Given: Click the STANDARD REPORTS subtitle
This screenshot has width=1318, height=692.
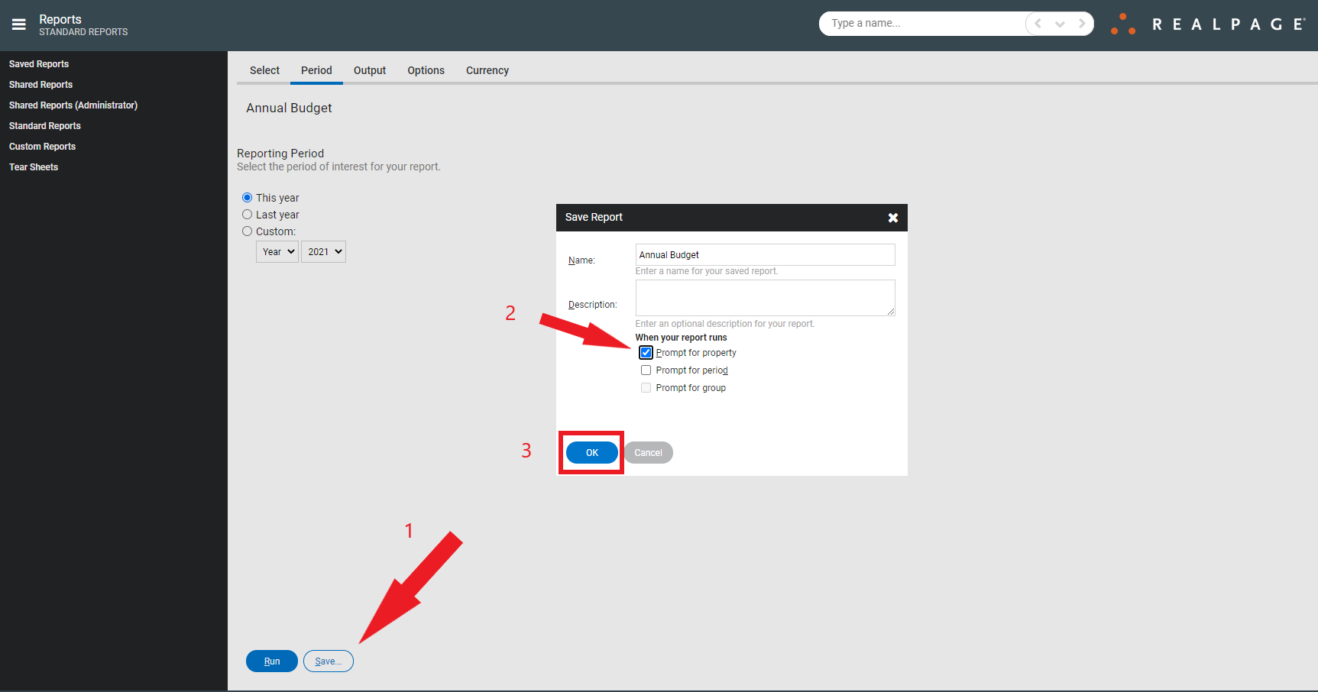Looking at the screenshot, I should tap(83, 32).
